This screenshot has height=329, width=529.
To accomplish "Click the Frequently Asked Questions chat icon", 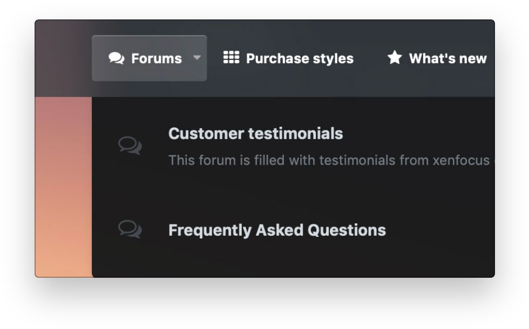I will click(130, 229).
